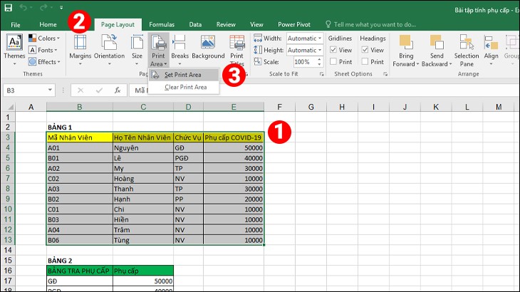Open the Scale to Fit dialog launcher
Screen dimensions: 520x292
321,74
